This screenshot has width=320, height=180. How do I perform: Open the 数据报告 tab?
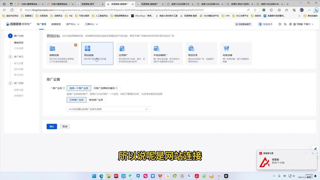(x=56, y=24)
